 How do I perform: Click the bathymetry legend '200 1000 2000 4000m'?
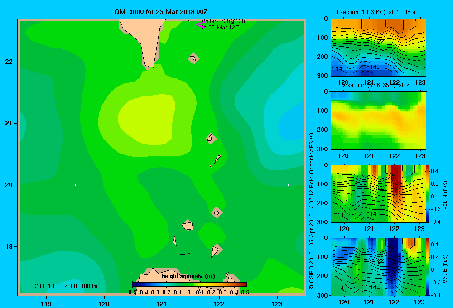(x=66, y=286)
